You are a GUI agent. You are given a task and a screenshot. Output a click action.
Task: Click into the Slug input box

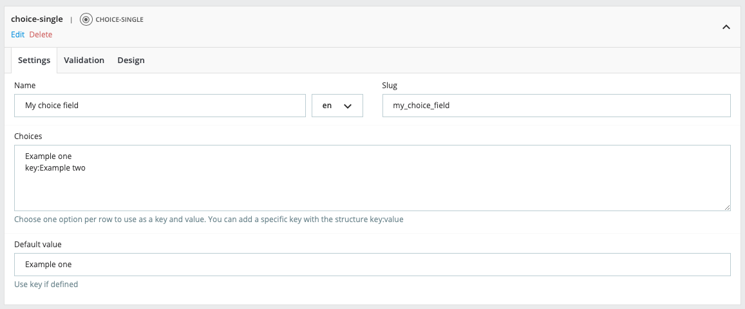[556, 106]
